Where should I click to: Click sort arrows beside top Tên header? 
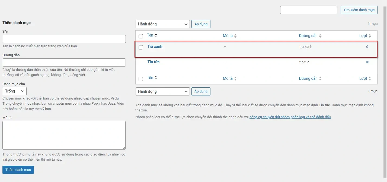point(156,35)
